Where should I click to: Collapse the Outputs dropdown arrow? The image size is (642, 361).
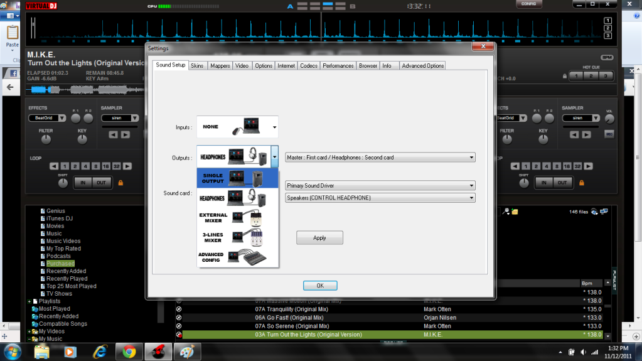[x=274, y=156]
